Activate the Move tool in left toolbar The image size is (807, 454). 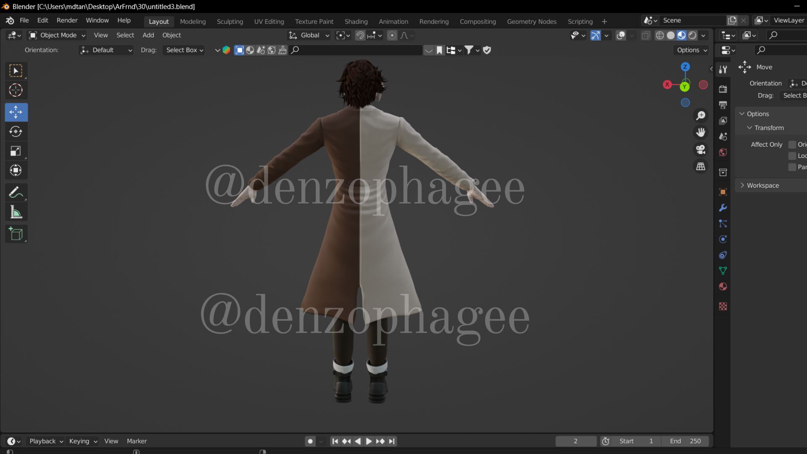[16, 112]
